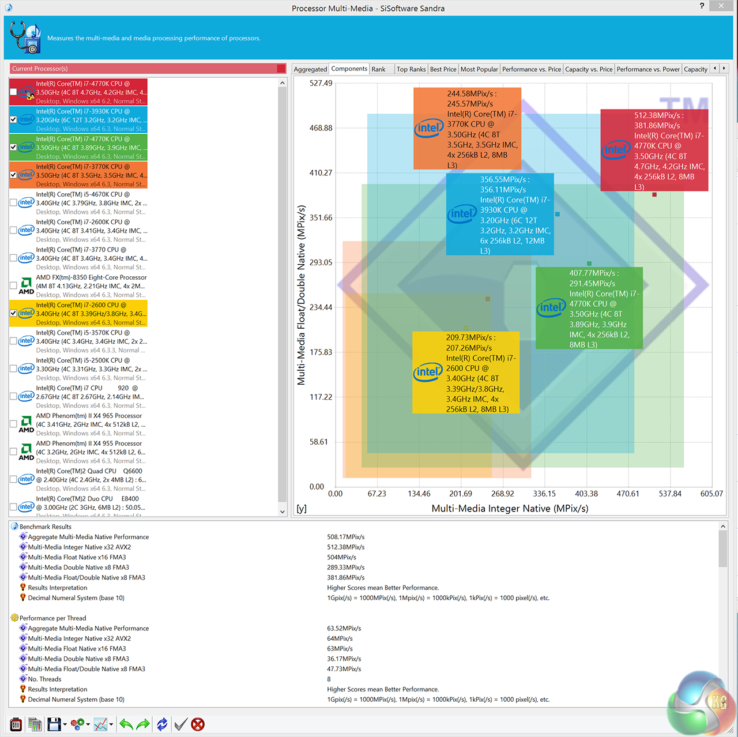This screenshot has width=738, height=737.
Task: Open the save icon dropdown arrow
Action: tap(65, 724)
